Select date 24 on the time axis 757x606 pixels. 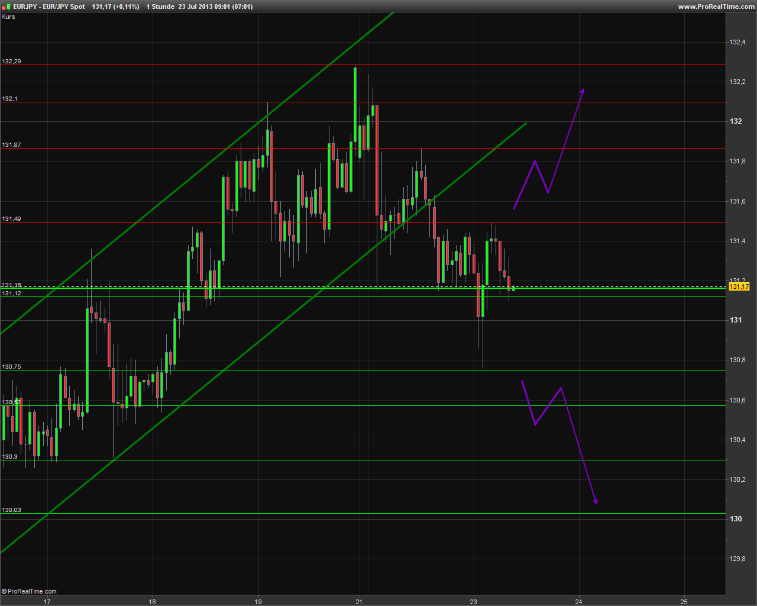pyautogui.click(x=578, y=601)
